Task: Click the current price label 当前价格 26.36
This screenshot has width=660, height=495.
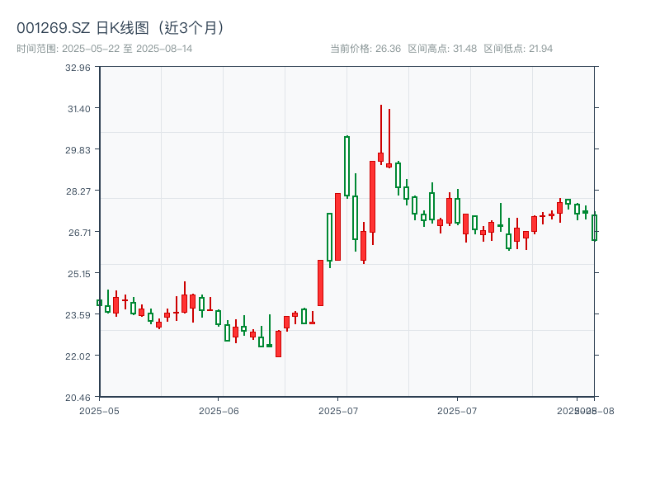Action: click(x=365, y=49)
